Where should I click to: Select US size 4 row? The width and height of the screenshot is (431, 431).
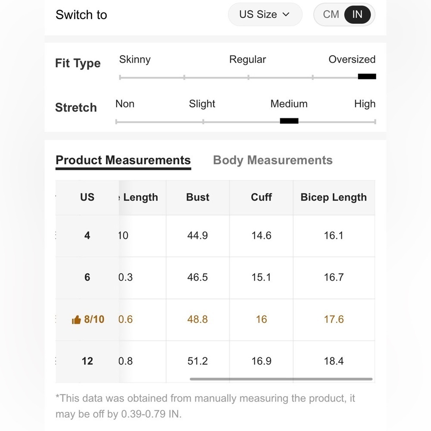215,236
